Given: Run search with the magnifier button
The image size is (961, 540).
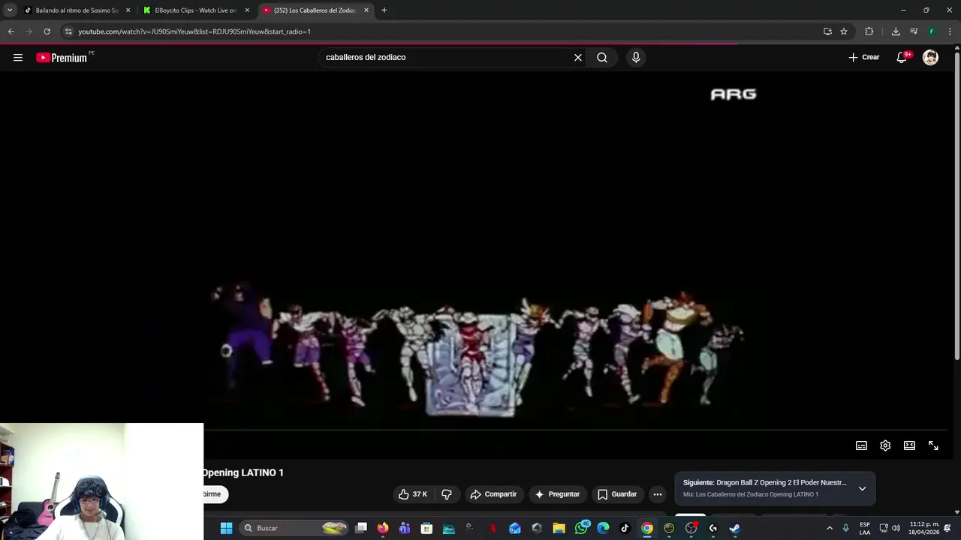Looking at the screenshot, I should [x=602, y=58].
